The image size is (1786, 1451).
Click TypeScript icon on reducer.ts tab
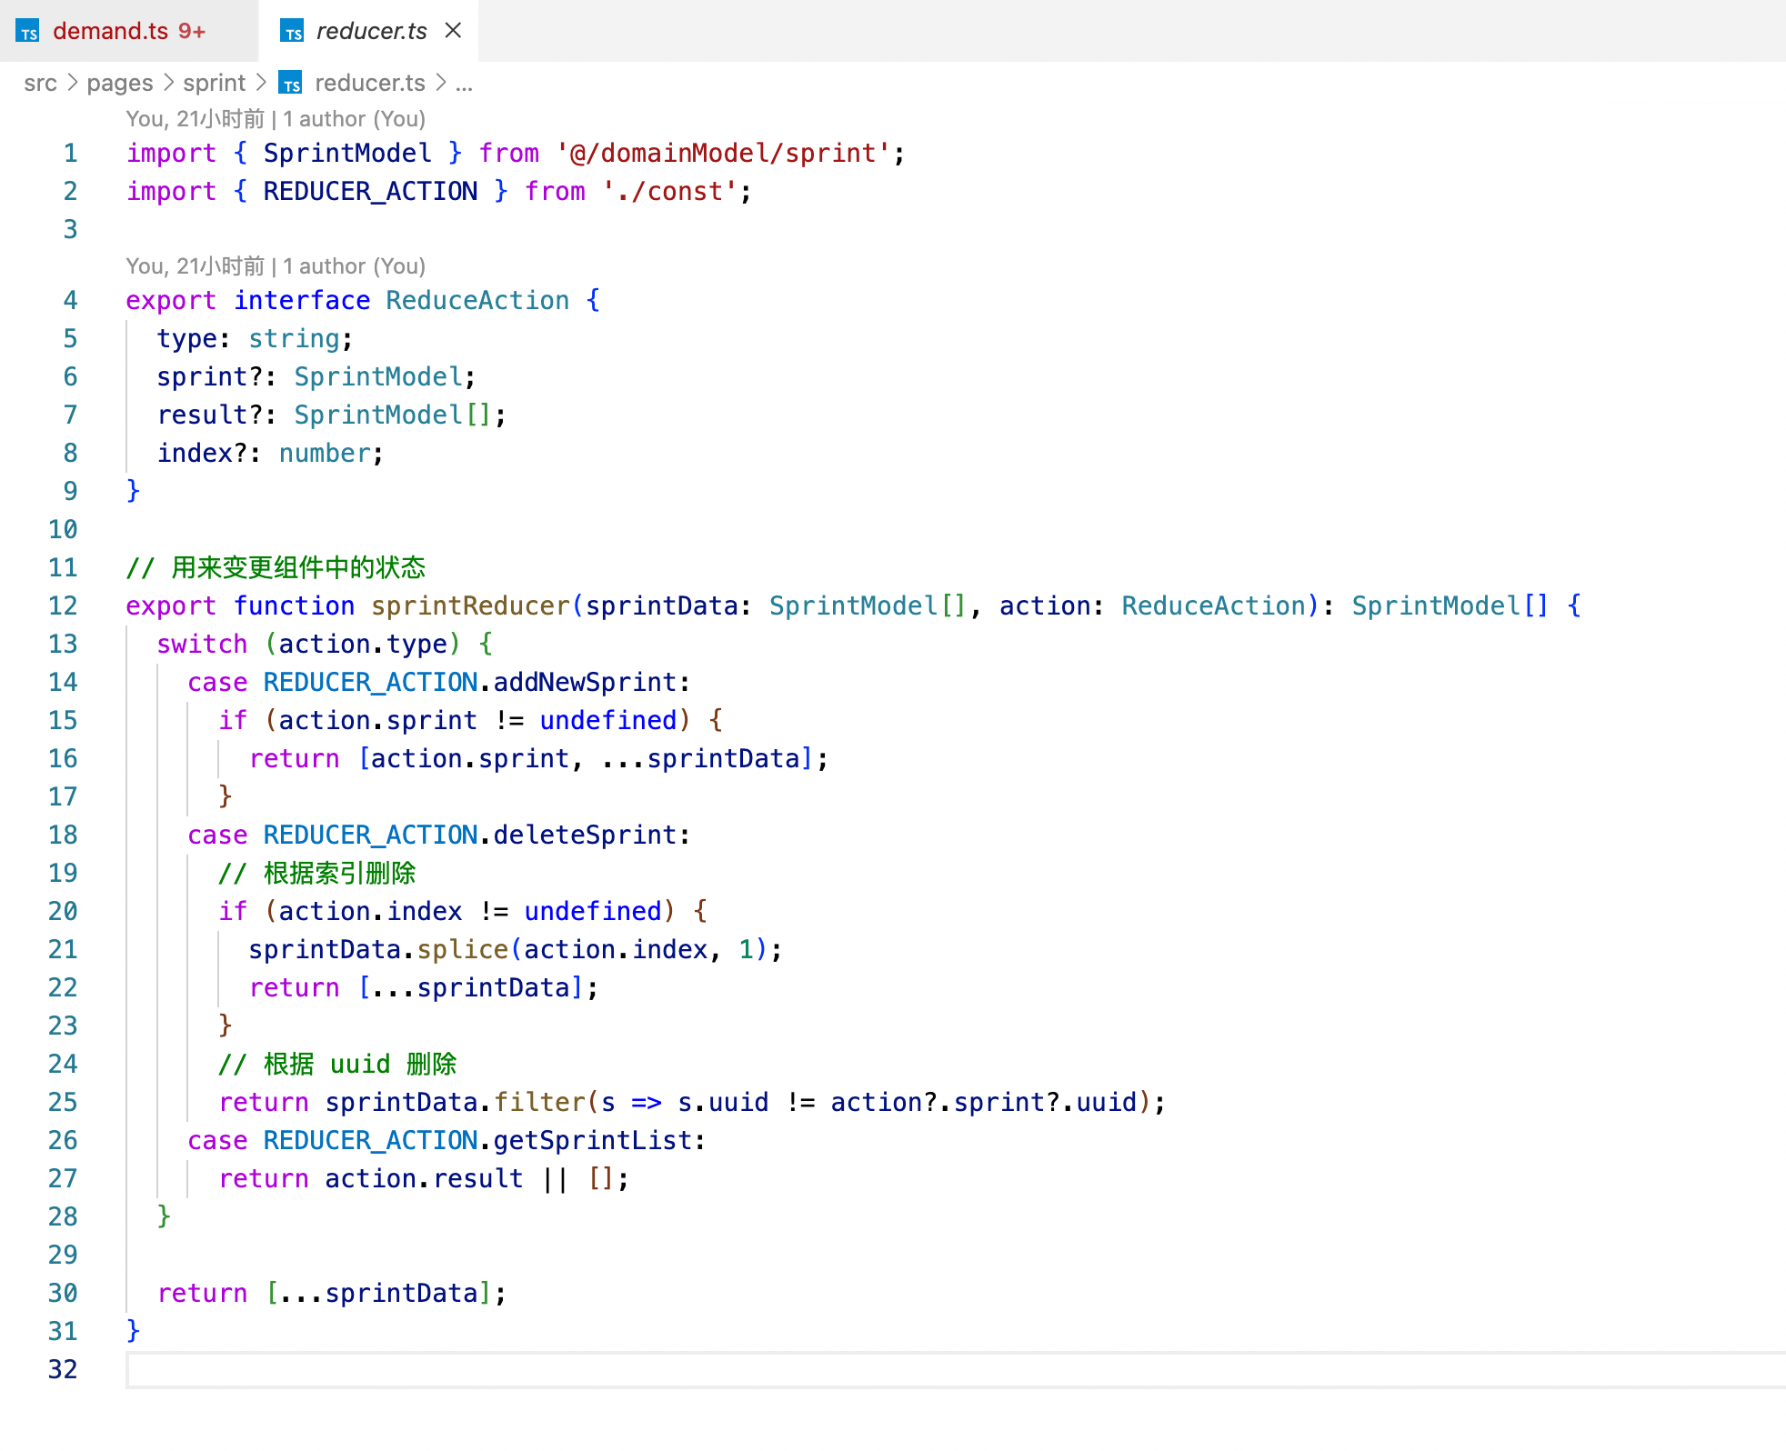click(292, 32)
